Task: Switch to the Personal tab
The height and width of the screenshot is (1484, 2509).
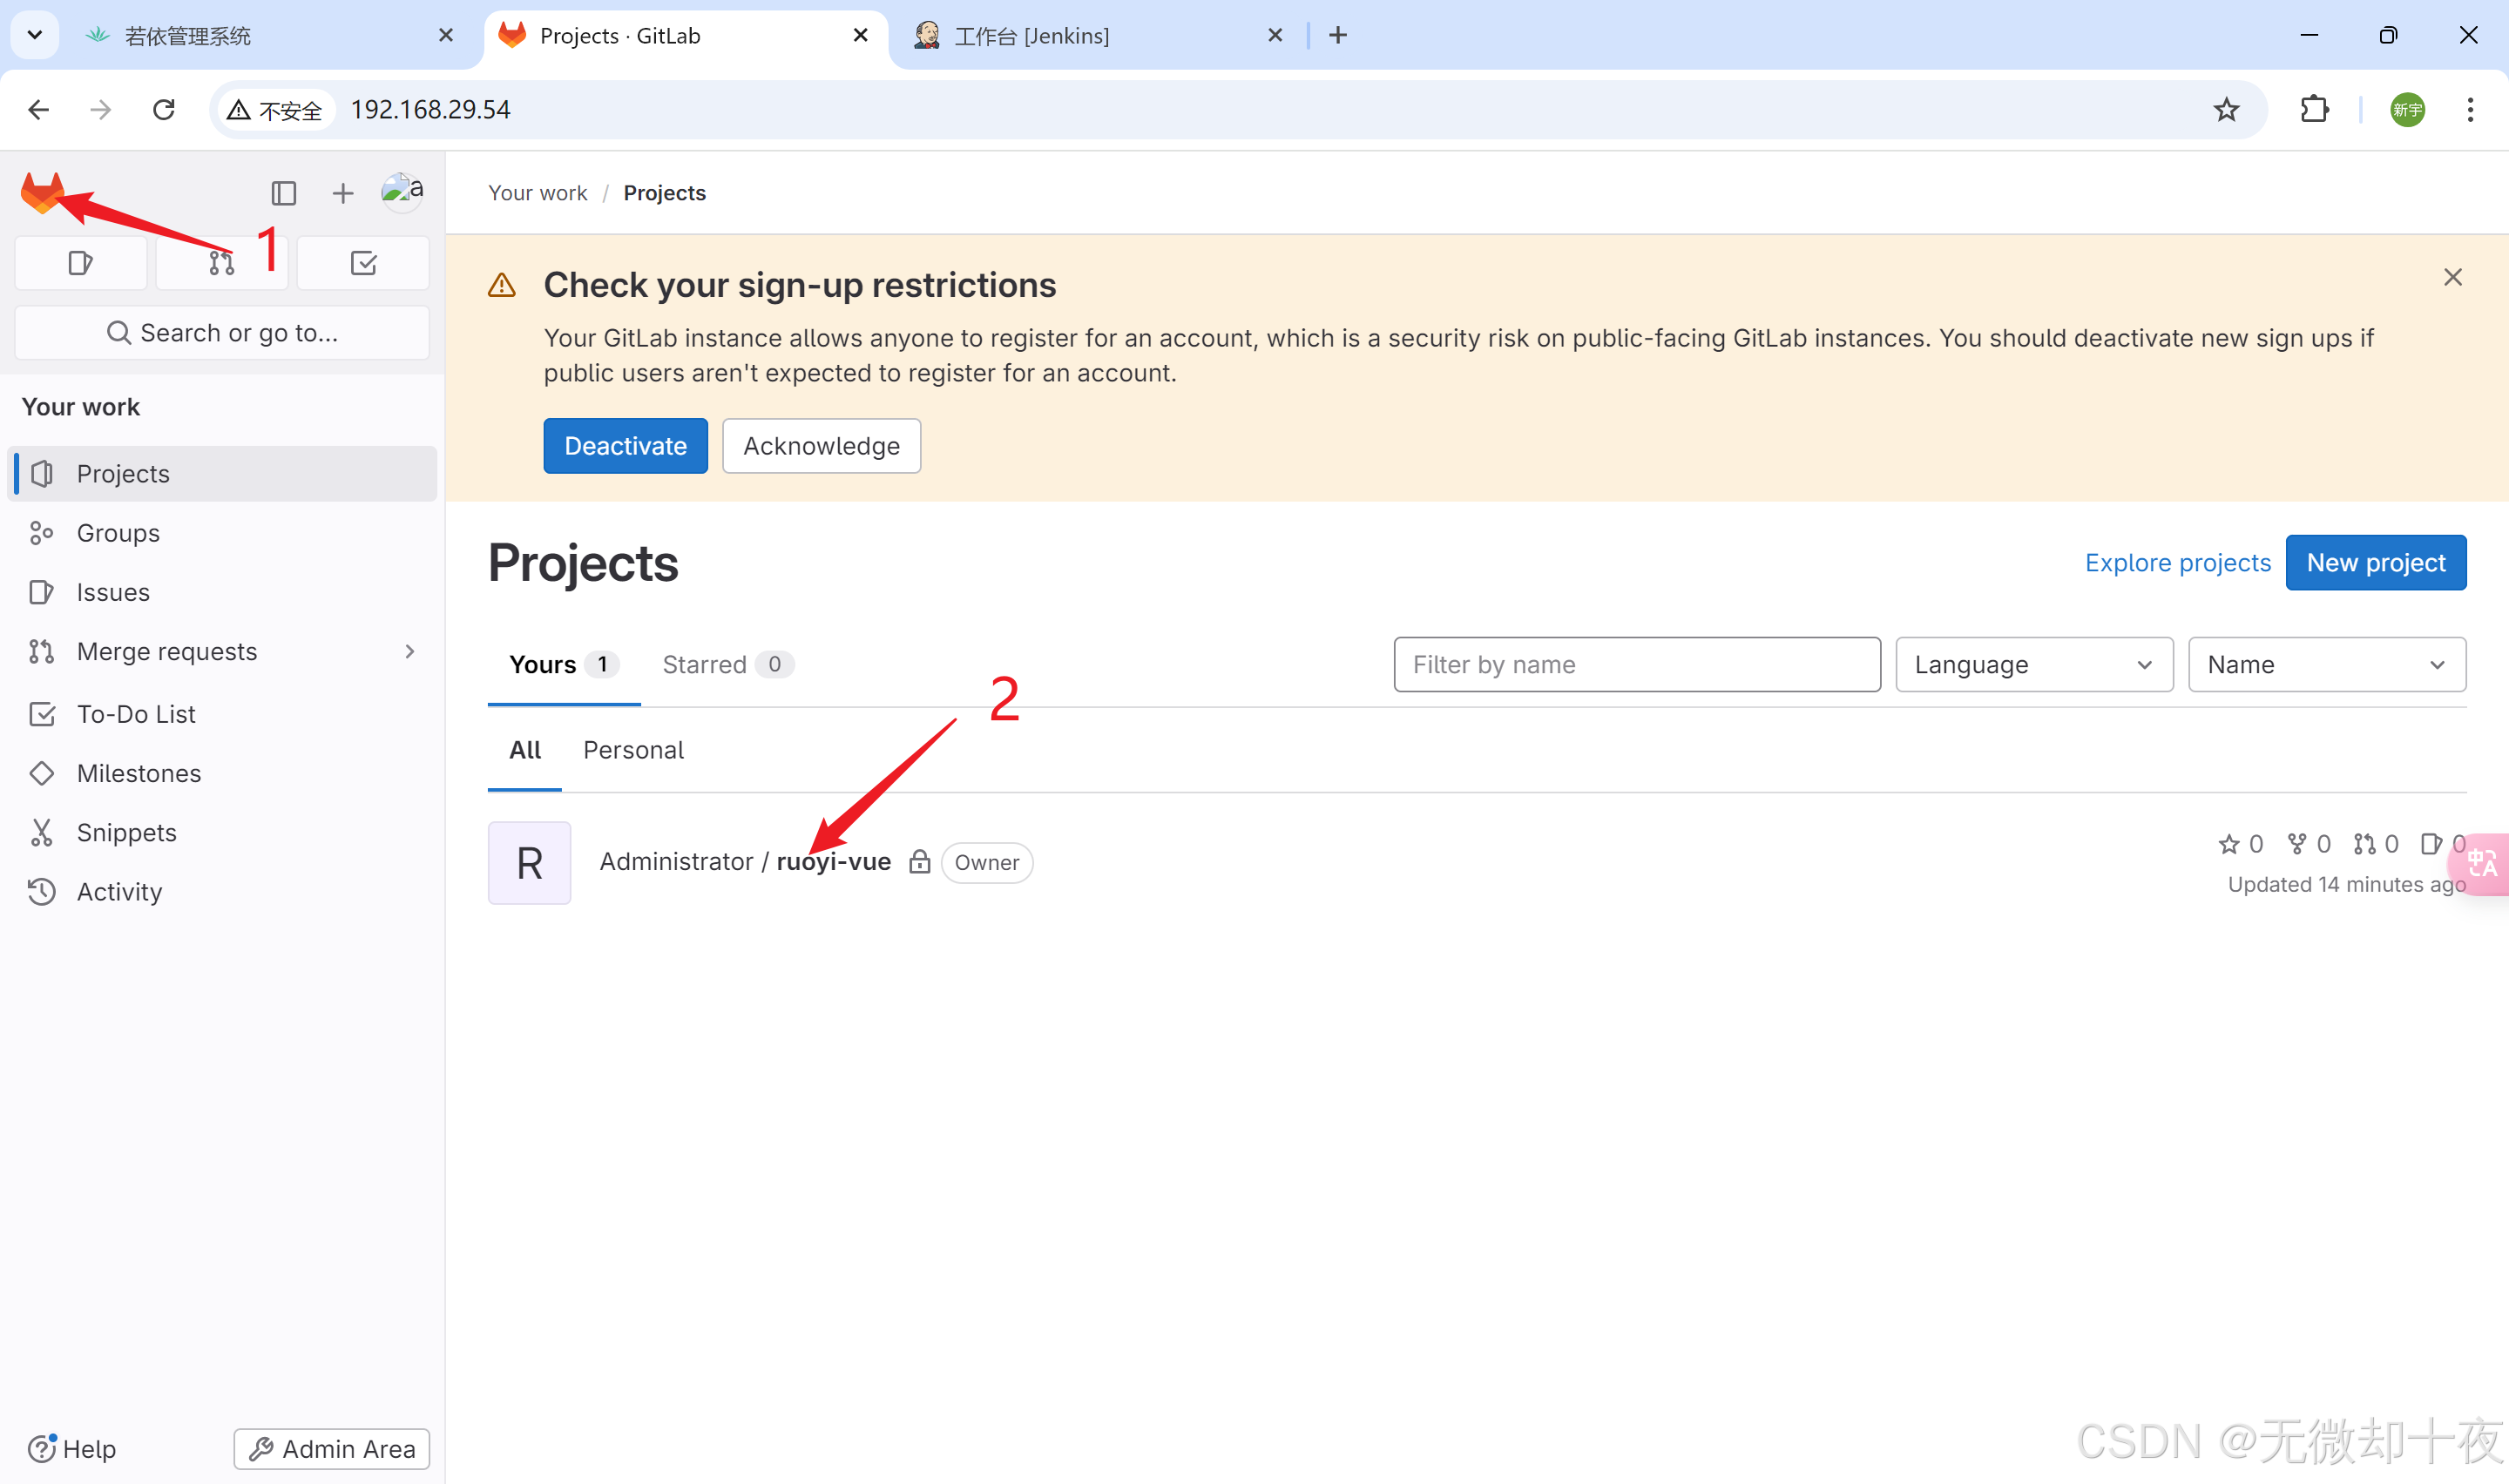Action: (x=633, y=750)
